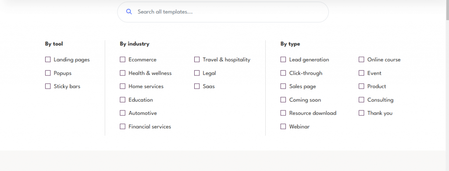
Task: Focus the Search all templates field
Action: tap(223, 12)
